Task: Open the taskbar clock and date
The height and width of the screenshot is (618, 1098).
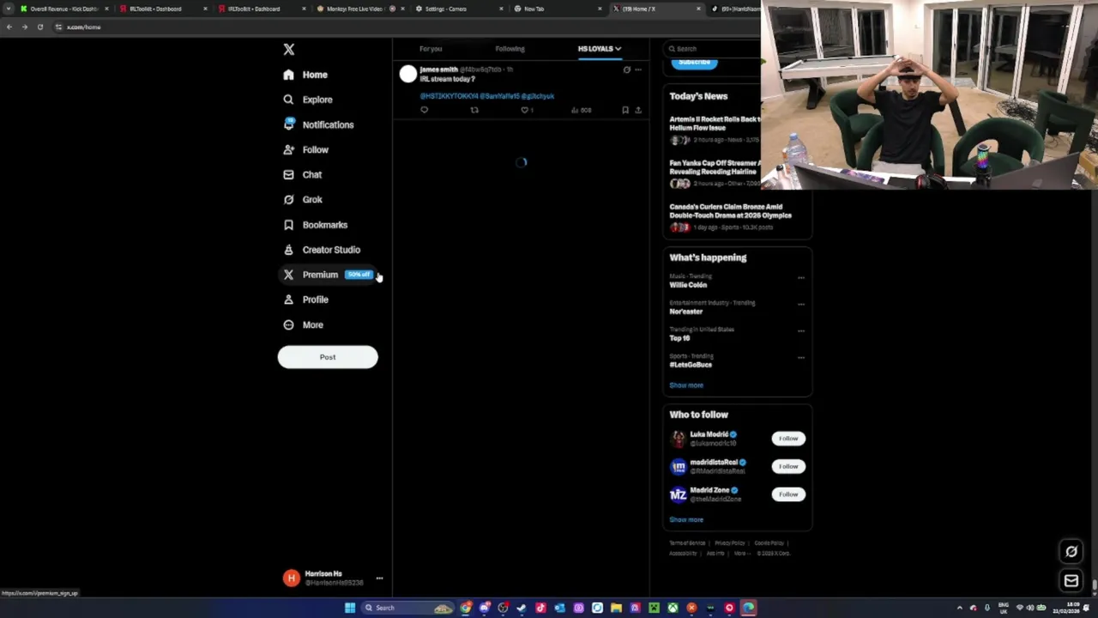Action: 1068,609
